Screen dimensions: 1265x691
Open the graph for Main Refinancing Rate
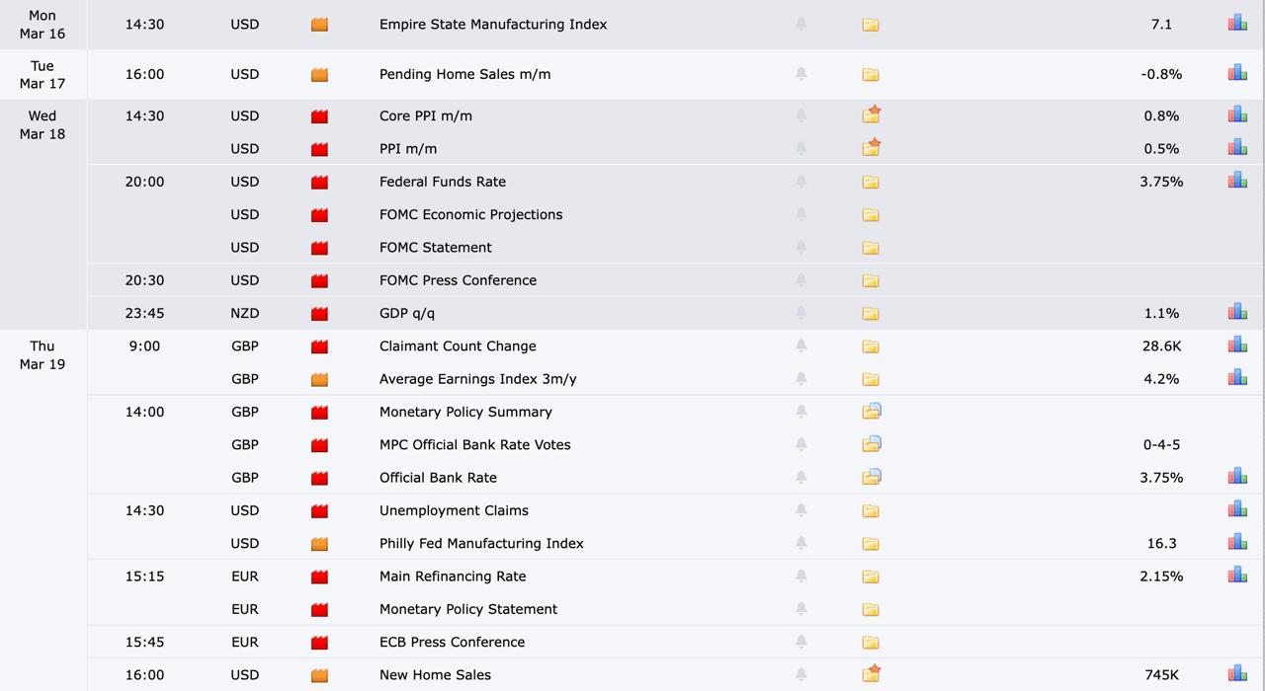click(1237, 576)
